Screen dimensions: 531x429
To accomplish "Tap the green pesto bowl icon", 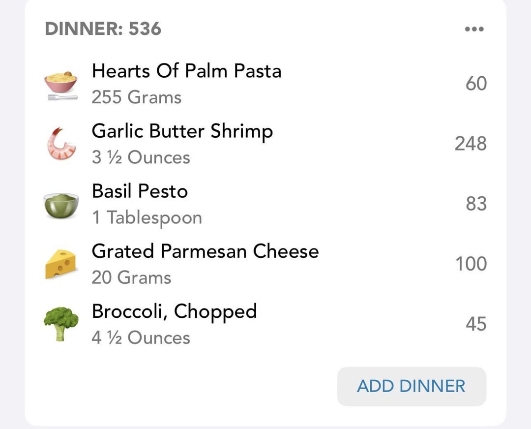I will click(x=61, y=205).
